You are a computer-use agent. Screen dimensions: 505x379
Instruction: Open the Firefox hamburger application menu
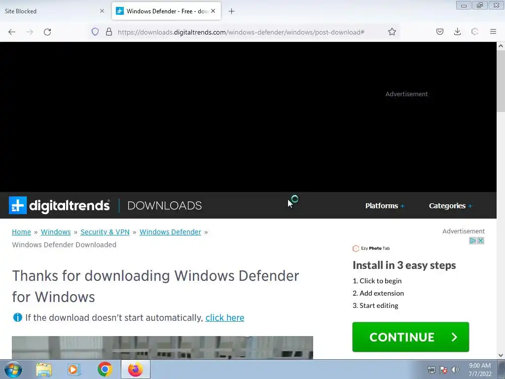pyautogui.click(x=493, y=32)
